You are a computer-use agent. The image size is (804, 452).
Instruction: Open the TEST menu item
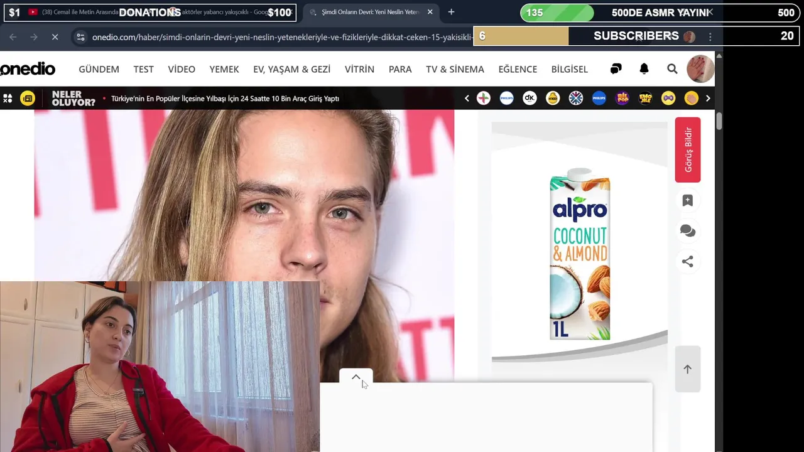[x=143, y=69]
